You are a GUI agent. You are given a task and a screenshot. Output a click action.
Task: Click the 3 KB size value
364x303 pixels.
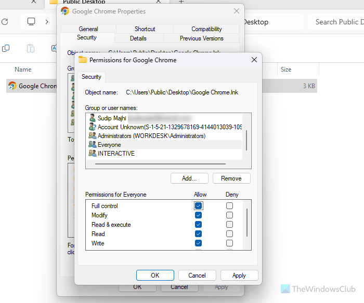pyautogui.click(x=309, y=86)
